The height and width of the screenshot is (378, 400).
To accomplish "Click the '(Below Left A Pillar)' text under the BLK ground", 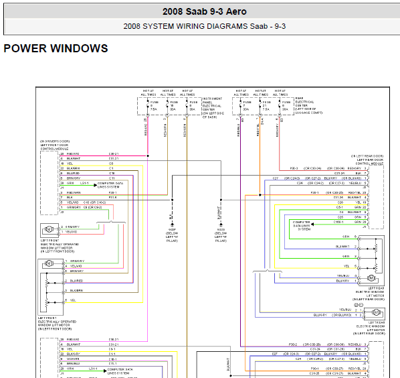I will click(172, 237).
